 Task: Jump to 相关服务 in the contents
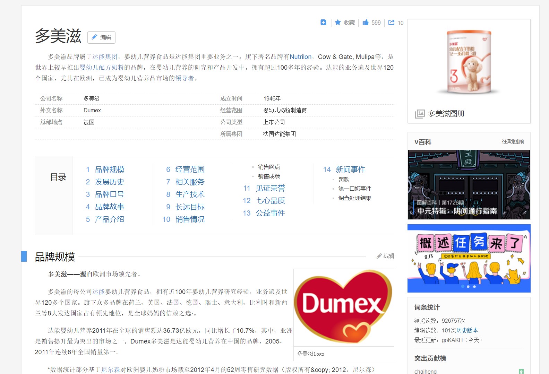190,182
